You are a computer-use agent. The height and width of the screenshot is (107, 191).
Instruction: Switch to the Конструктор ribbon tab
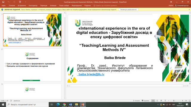click(x=33, y=6)
